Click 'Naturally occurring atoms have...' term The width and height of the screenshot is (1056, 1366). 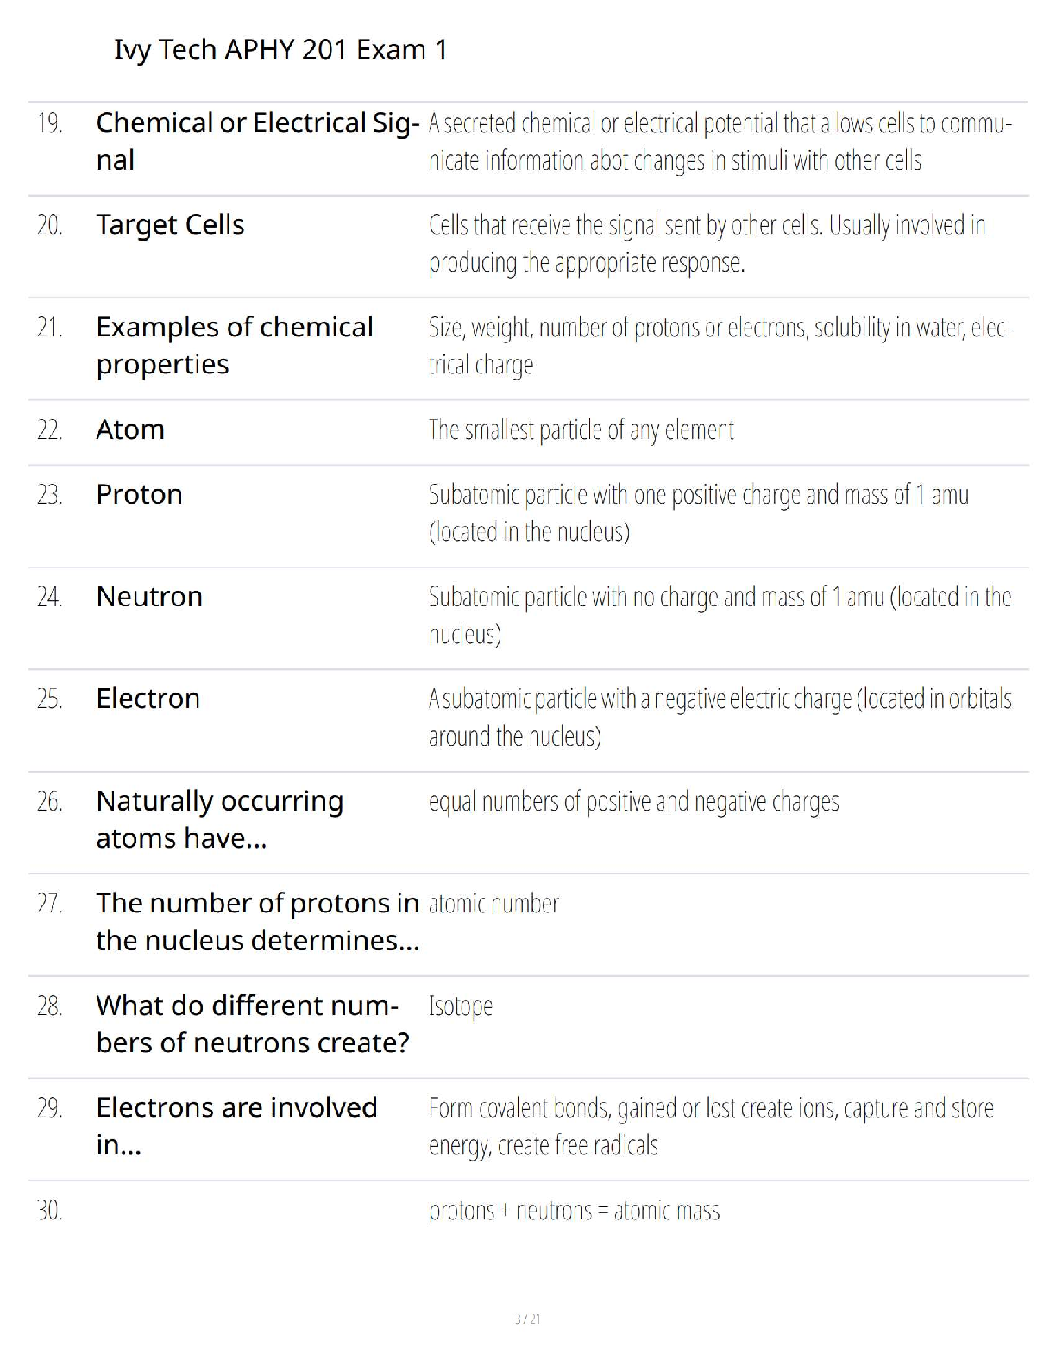click(220, 819)
